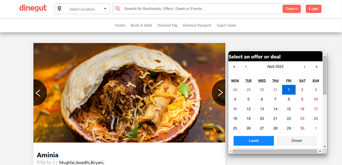Click the location pin icon
342x165 pixels.
pyautogui.click(x=59, y=9)
